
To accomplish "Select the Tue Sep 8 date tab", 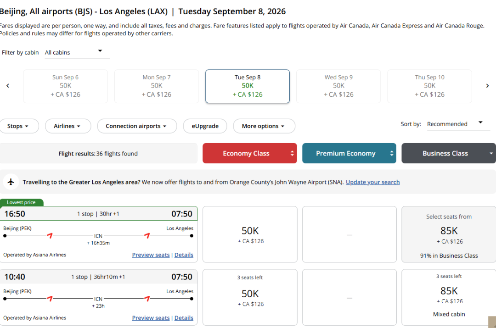I will (248, 86).
